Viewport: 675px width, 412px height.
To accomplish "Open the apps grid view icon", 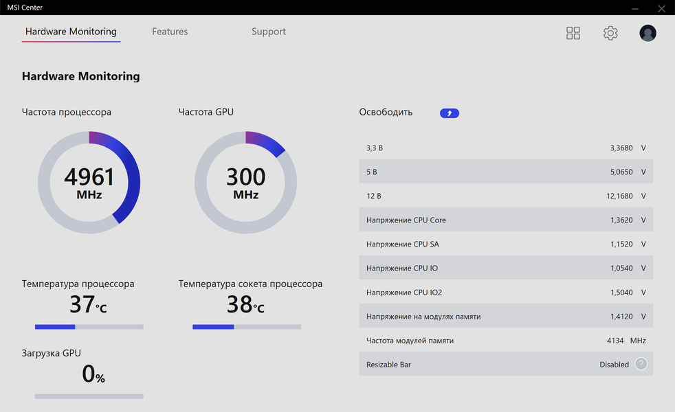I will [x=573, y=33].
